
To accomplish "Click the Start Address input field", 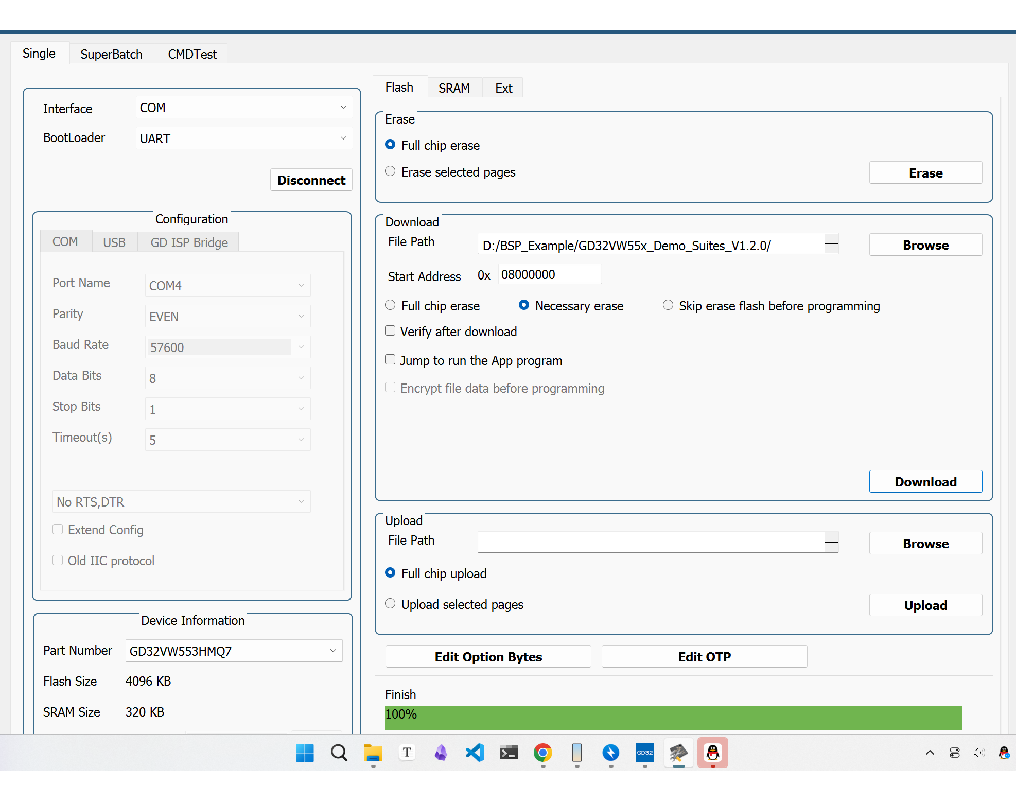I will pos(549,275).
